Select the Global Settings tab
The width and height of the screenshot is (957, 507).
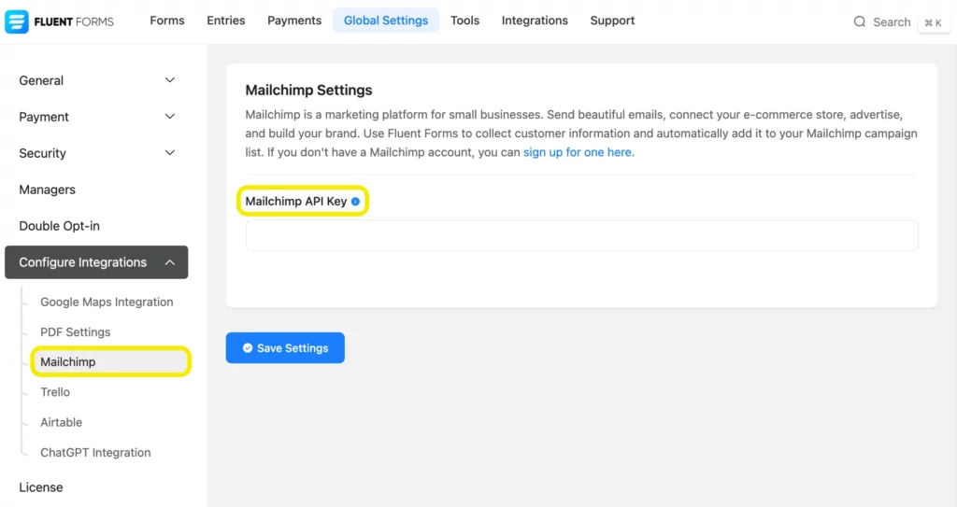click(386, 21)
